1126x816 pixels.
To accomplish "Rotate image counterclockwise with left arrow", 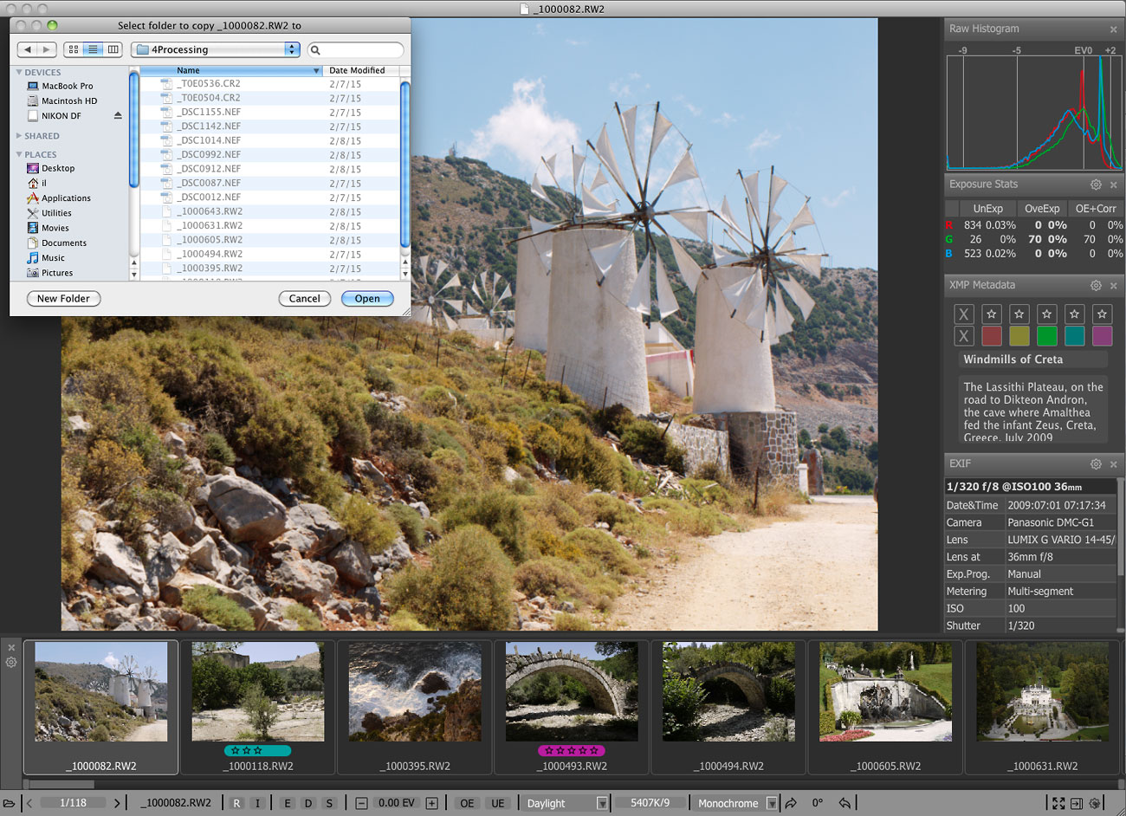I will pyautogui.click(x=844, y=803).
